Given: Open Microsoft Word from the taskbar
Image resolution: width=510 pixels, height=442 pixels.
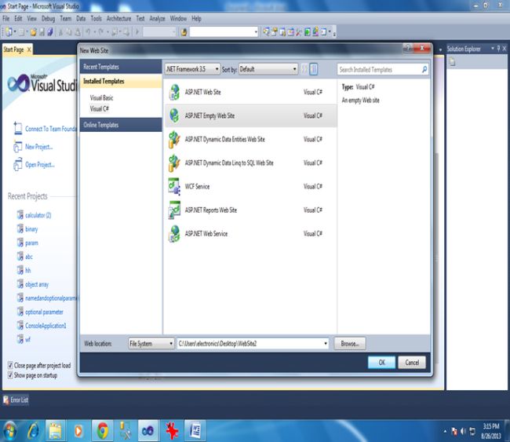Looking at the screenshot, I should pyautogui.click(x=195, y=430).
